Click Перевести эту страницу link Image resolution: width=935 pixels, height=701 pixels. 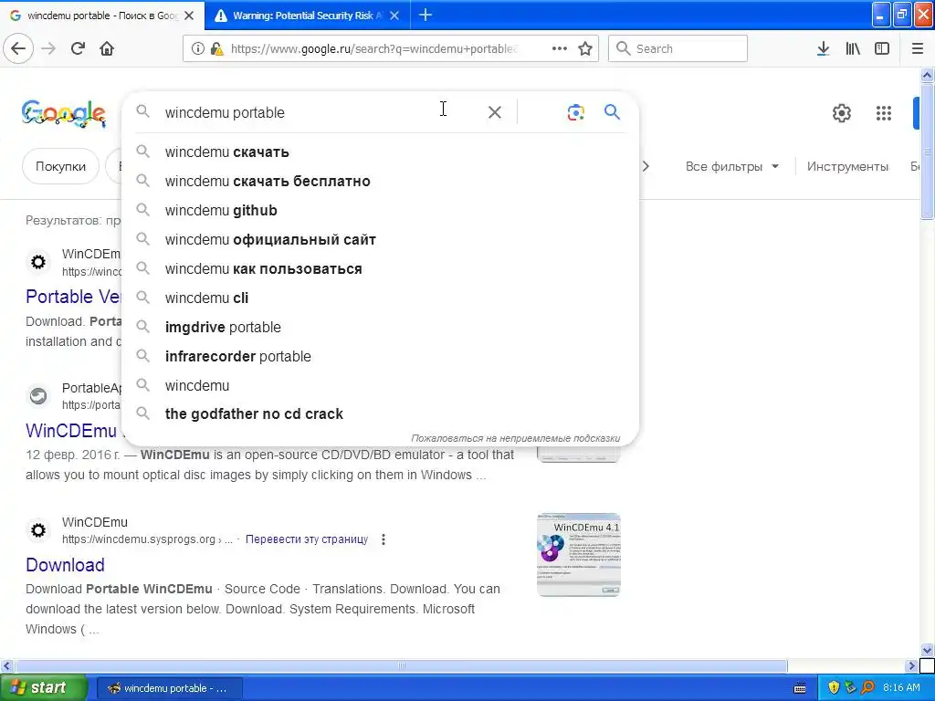[x=307, y=539]
